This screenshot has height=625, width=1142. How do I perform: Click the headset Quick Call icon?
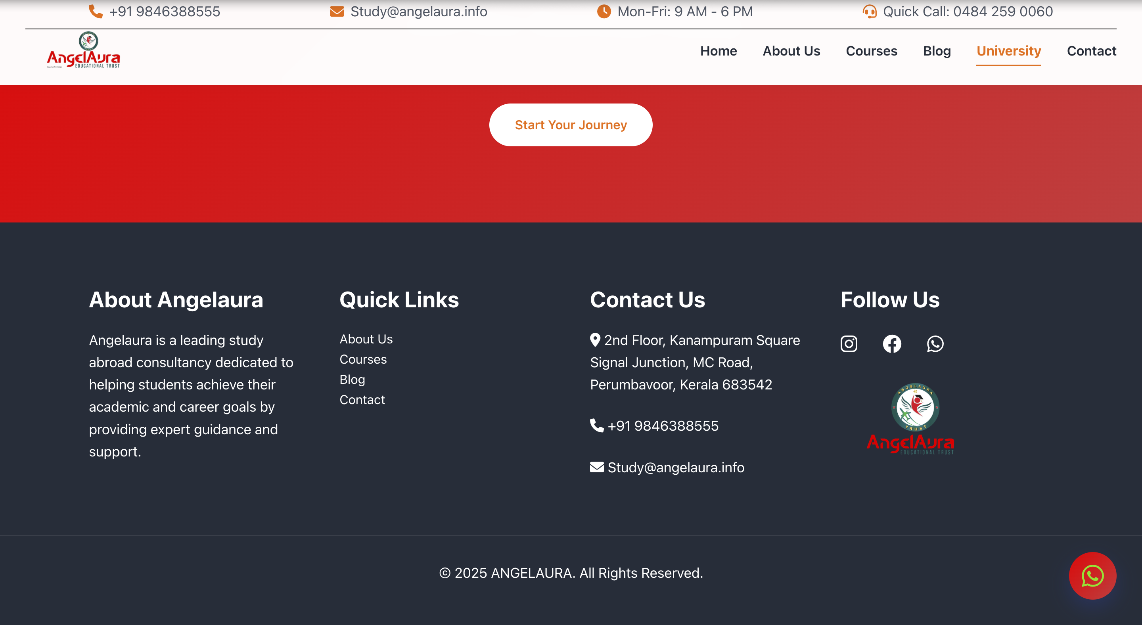tap(869, 12)
